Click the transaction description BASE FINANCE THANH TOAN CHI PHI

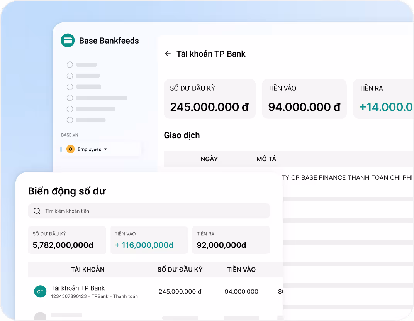pyautogui.click(x=347, y=177)
